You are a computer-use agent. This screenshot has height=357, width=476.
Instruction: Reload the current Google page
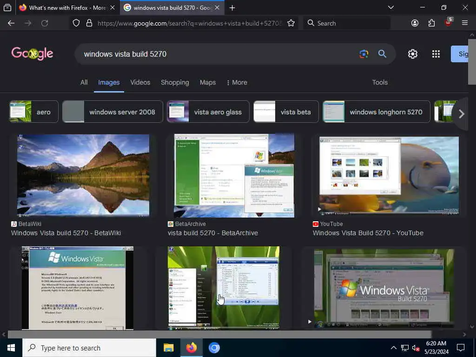[x=45, y=23]
